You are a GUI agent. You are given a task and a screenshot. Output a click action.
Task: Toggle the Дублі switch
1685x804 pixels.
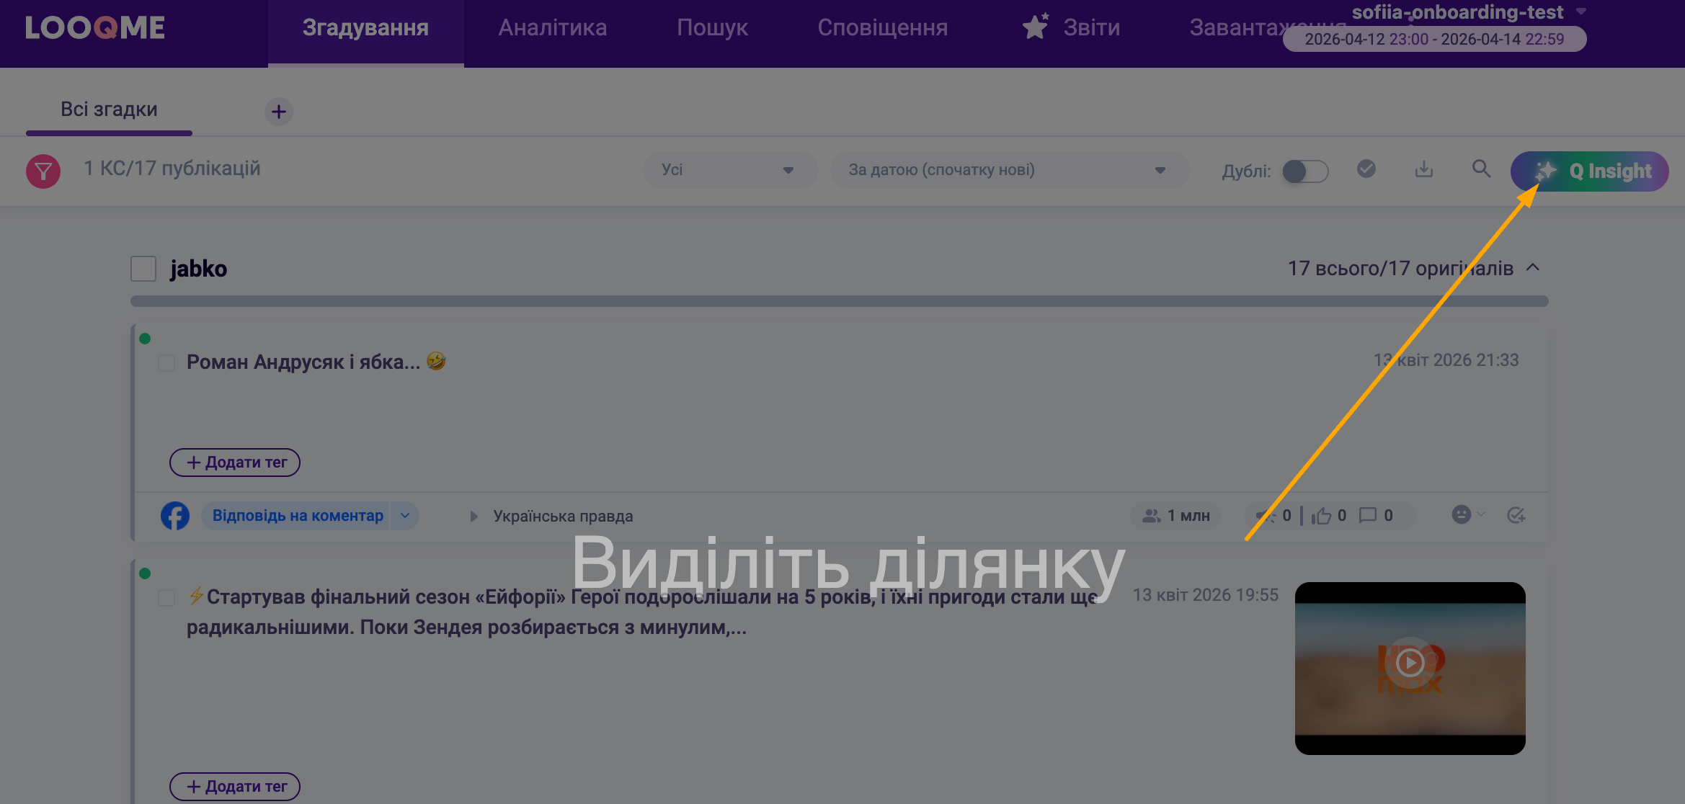click(x=1305, y=171)
